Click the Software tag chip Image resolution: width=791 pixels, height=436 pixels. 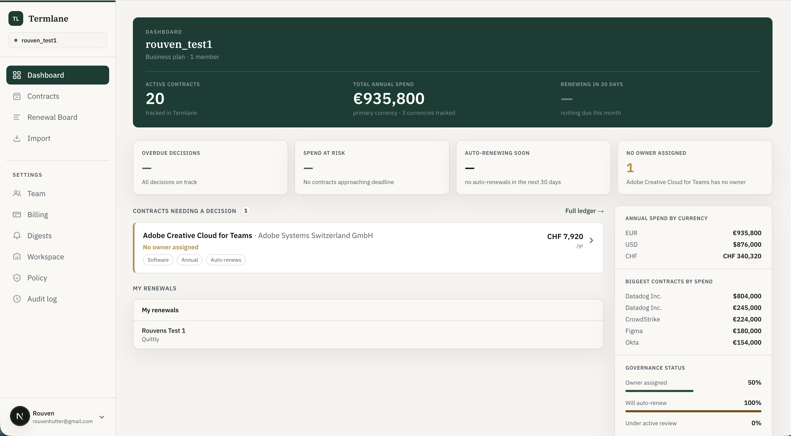pyautogui.click(x=158, y=260)
